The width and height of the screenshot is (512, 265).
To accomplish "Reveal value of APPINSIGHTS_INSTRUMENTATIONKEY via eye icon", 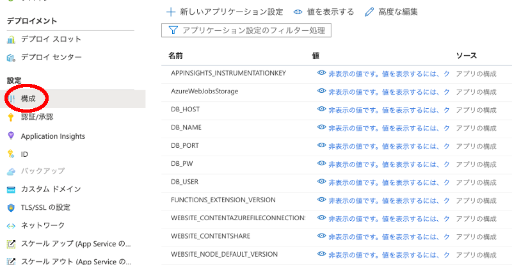I will point(322,73).
